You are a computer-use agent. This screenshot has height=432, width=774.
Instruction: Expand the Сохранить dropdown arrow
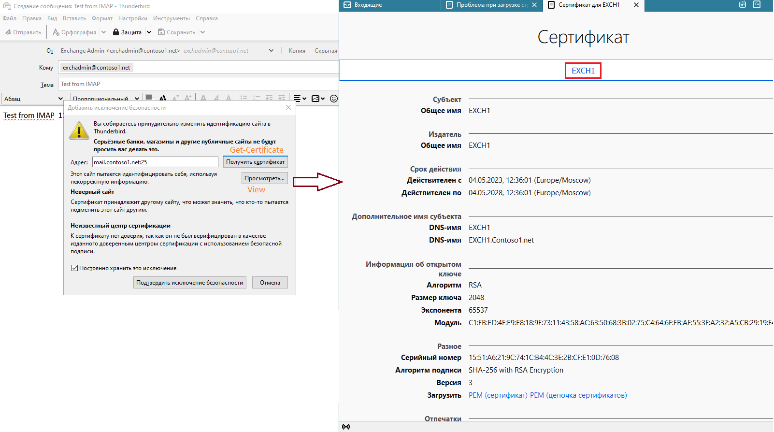[x=202, y=32]
